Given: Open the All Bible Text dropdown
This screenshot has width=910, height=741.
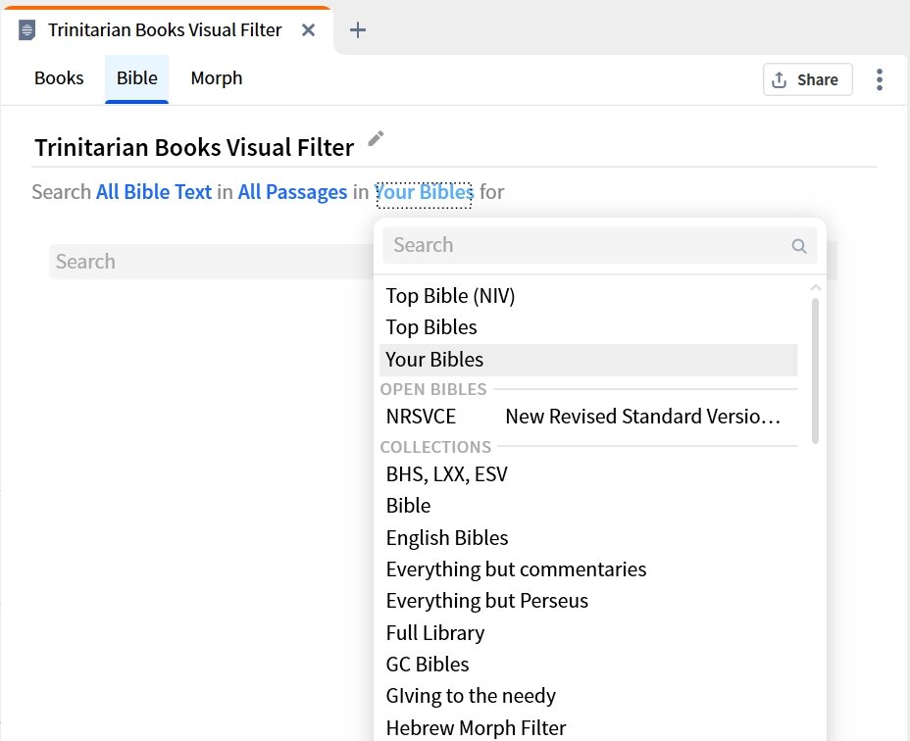Looking at the screenshot, I should (x=154, y=192).
